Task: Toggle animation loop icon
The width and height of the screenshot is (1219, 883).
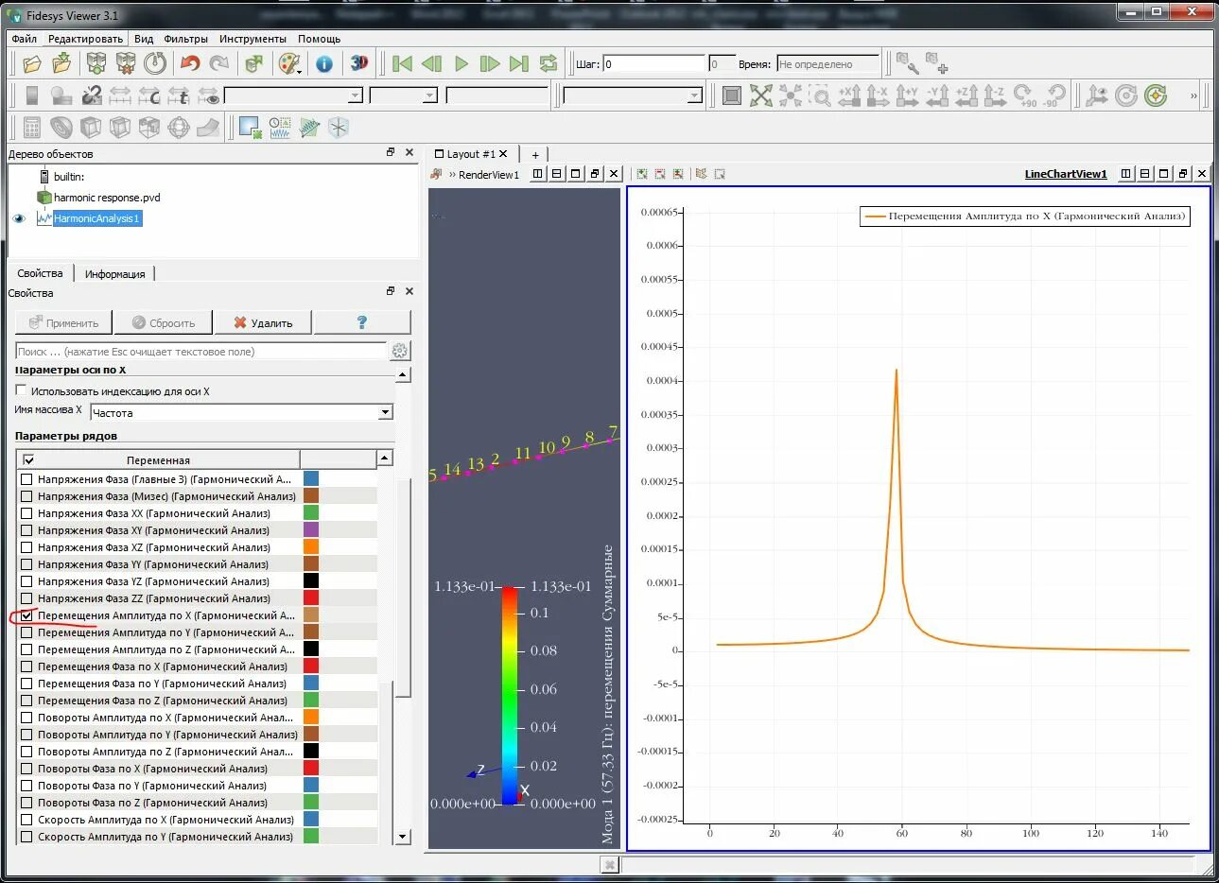Action: (x=549, y=63)
